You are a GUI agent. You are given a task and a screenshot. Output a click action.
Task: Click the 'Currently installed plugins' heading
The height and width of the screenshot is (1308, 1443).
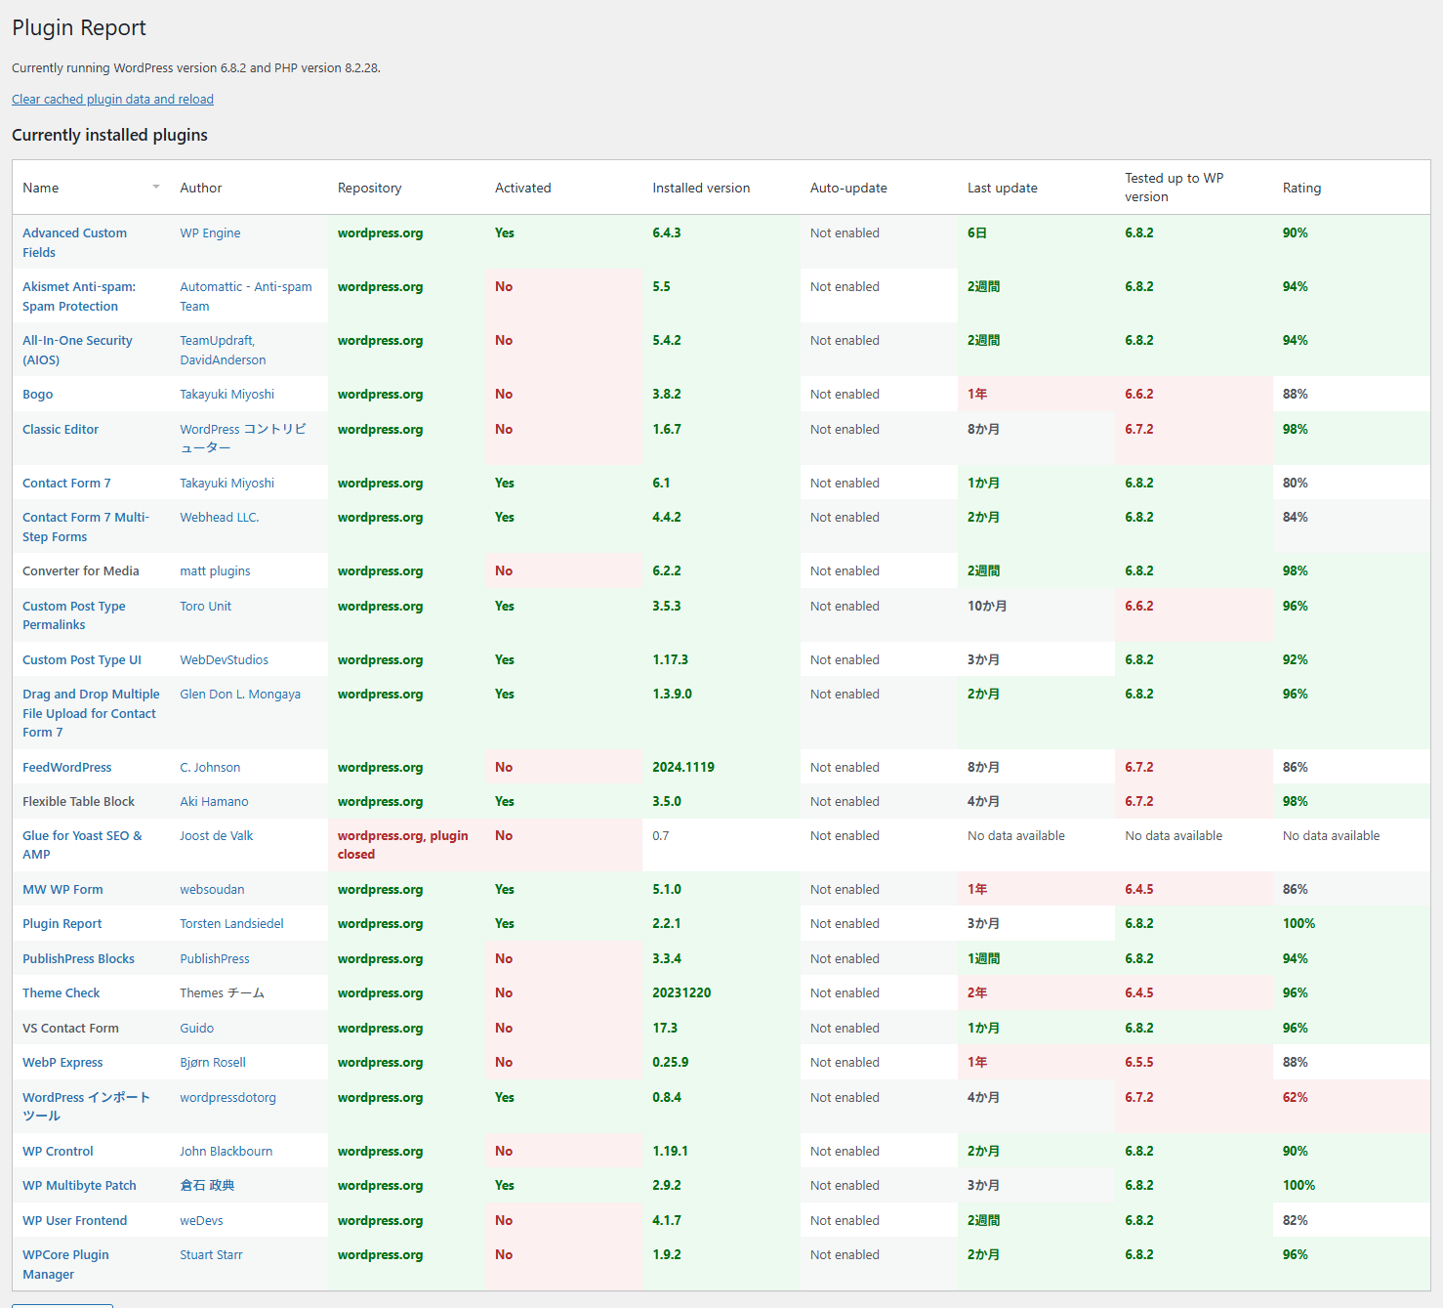109,135
